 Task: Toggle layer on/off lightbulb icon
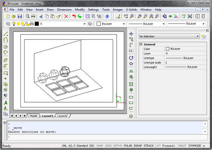click(x=14, y=24)
